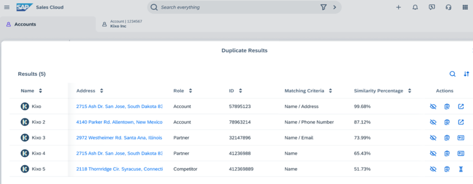Select the Competitor role cell
The height and width of the screenshot is (184, 473).
pyautogui.click(x=185, y=169)
